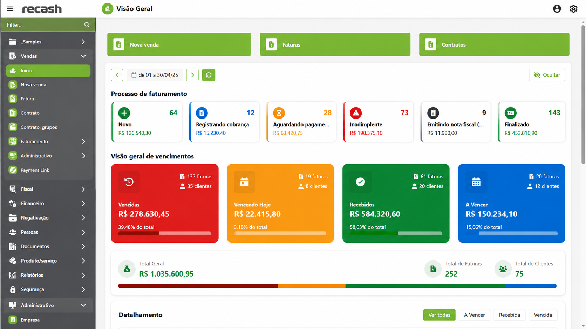
Task: Select Início in the sidebar
Action: point(48,71)
